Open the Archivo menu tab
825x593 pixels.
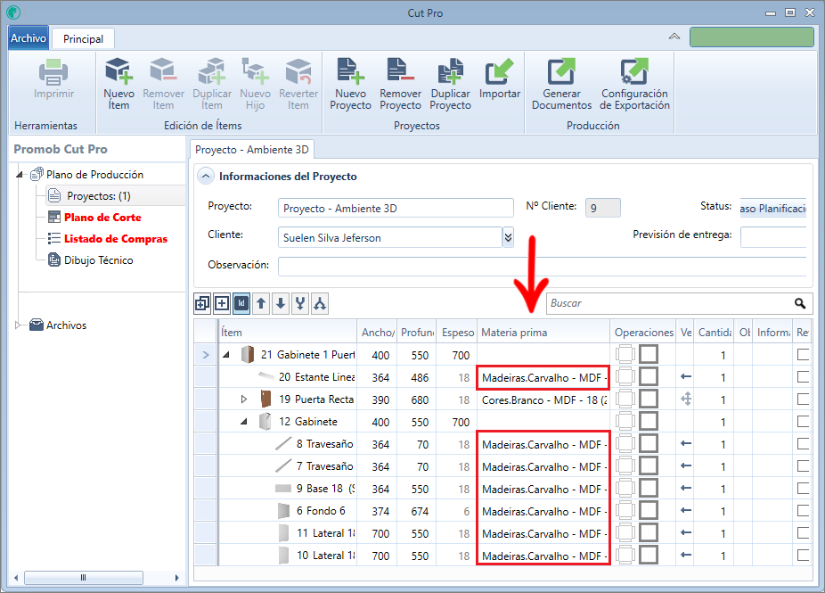tap(29, 38)
